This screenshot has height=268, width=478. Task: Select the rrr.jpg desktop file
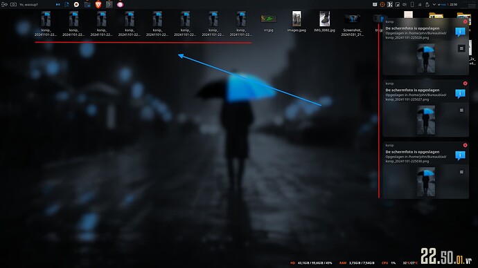coord(269,22)
